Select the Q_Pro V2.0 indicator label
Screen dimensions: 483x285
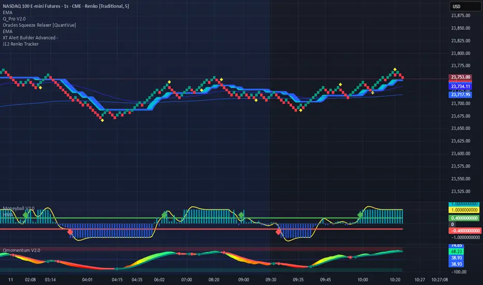point(15,19)
